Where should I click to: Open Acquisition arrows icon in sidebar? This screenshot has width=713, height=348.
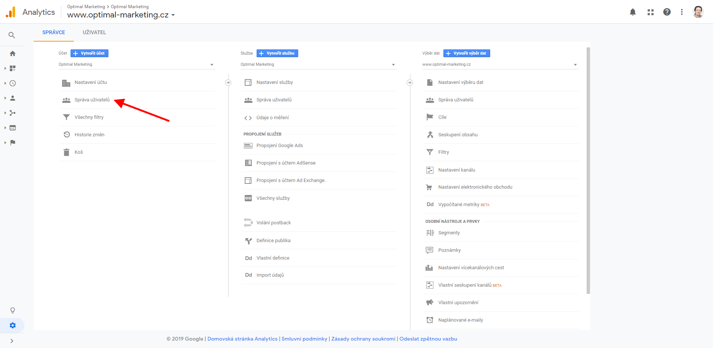pyautogui.click(x=13, y=113)
